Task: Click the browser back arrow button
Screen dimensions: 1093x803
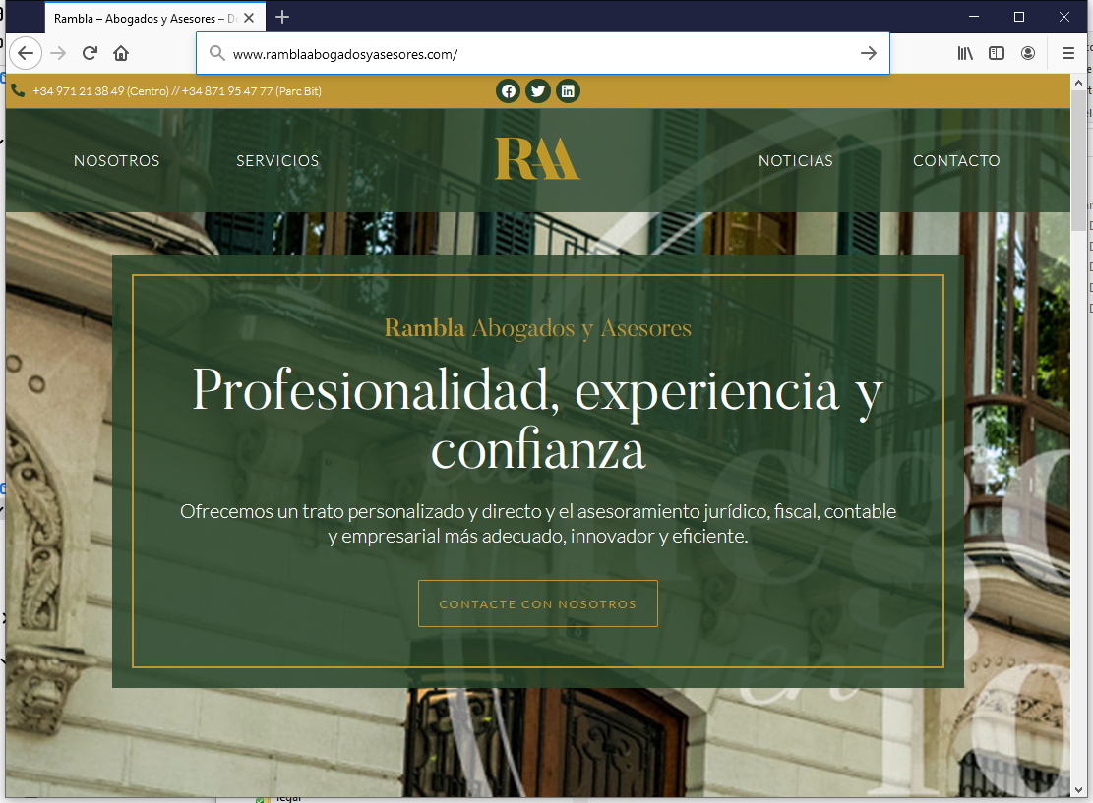Action: click(27, 53)
